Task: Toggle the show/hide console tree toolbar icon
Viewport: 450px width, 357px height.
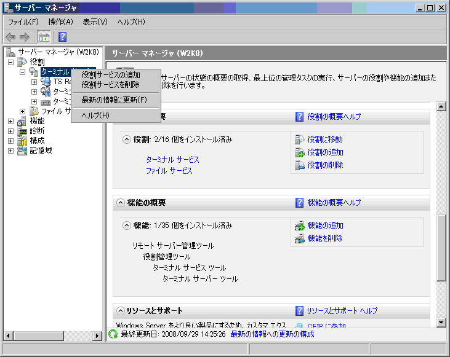Action: coord(44,37)
